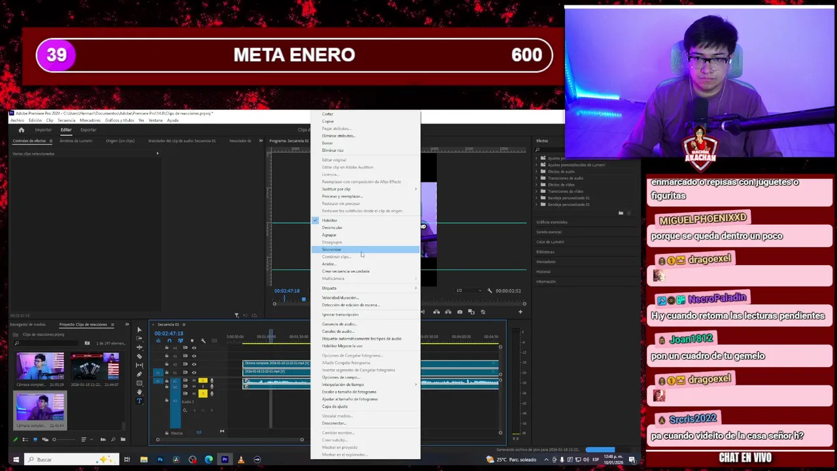
Task: Select the Track Select Forward tool
Action: [139, 338]
